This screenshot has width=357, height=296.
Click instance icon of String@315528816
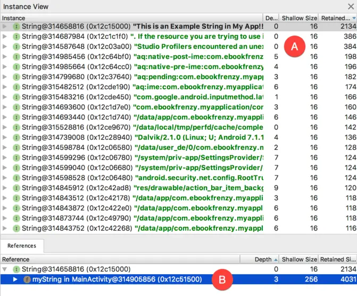click(16, 128)
